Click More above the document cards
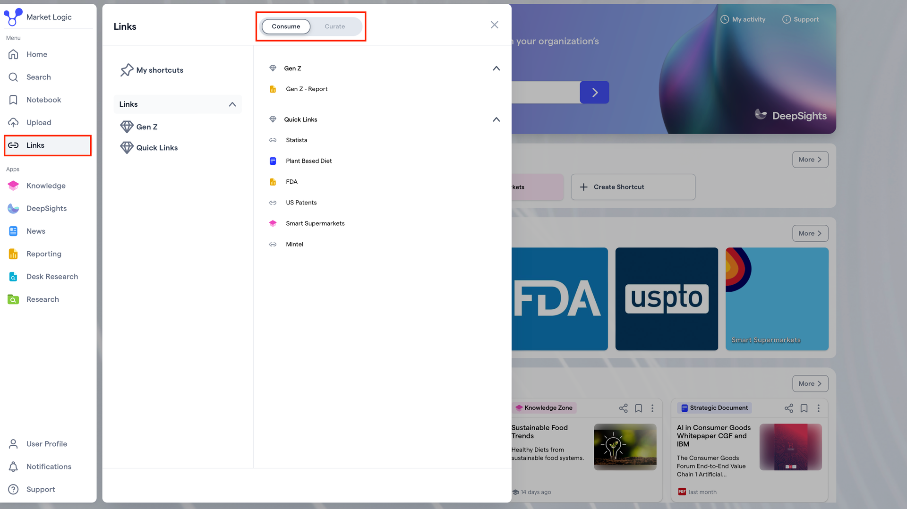The image size is (907, 509). 810,383
